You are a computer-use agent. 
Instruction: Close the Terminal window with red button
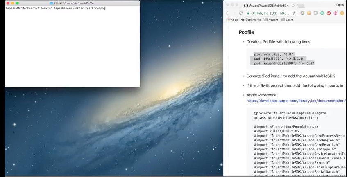click(8, 3)
